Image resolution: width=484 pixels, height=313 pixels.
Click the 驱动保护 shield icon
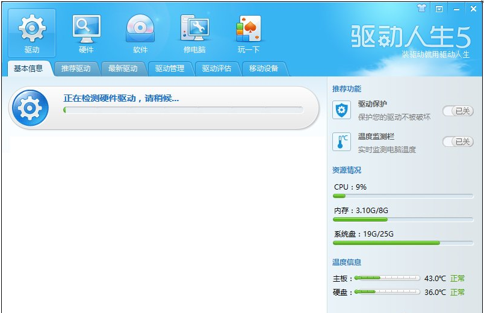coord(341,110)
